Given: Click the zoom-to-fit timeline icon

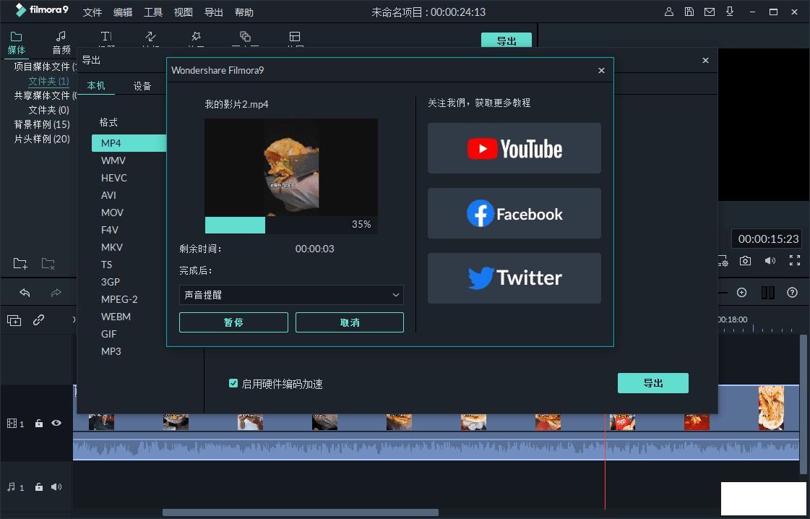Looking at the screenshot, I should coord(768,293).
